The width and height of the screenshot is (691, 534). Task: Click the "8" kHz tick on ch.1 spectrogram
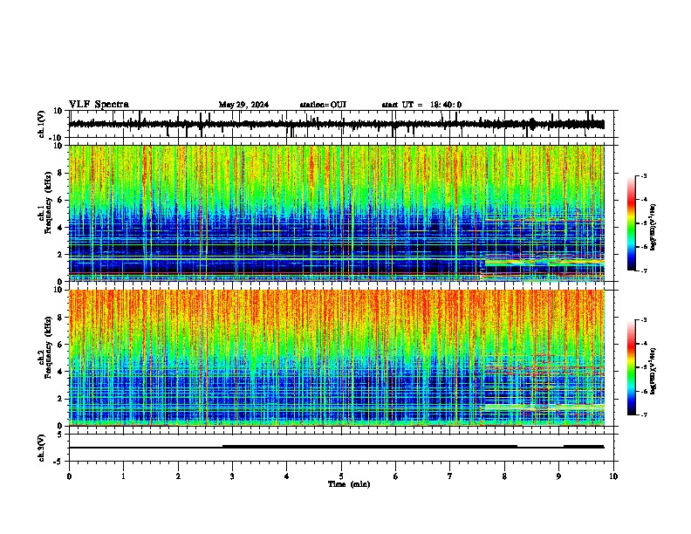tap(60, 173)
